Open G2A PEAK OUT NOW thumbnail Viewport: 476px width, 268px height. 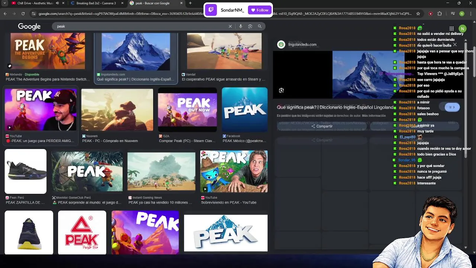(x=187, y=110)
